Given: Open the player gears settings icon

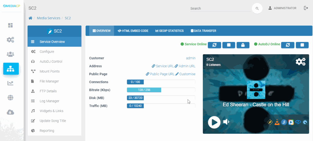Looking at the screenshot, I should [301, 62].
